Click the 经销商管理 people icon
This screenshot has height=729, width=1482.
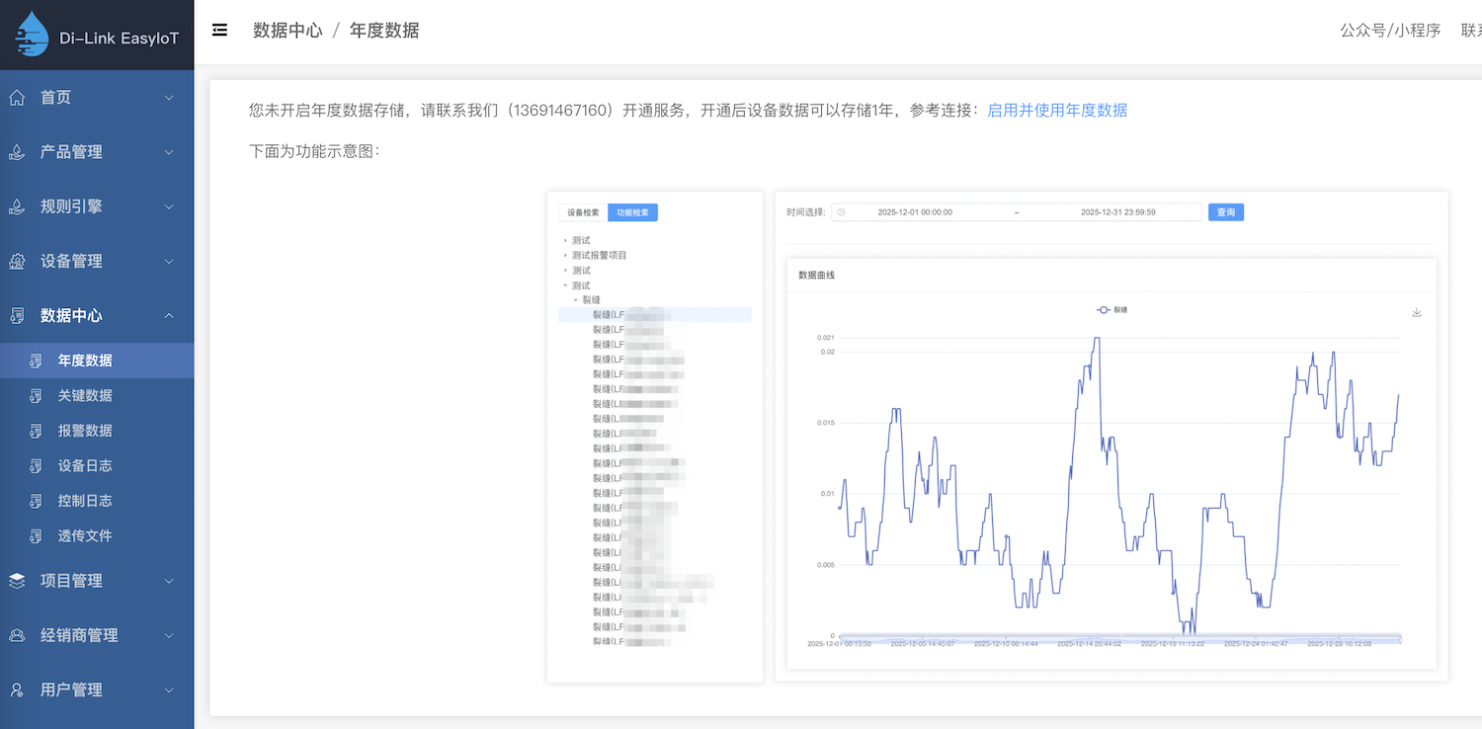17,635
